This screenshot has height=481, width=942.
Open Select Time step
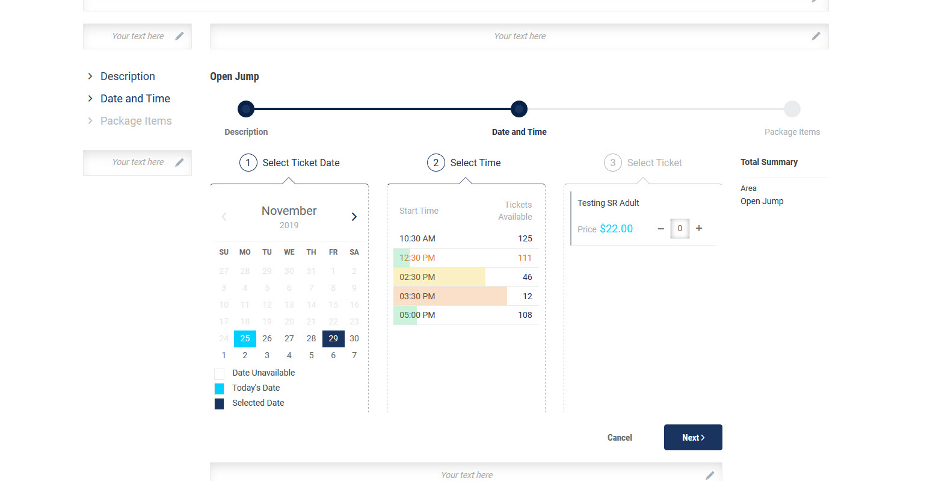pos(464,163)
